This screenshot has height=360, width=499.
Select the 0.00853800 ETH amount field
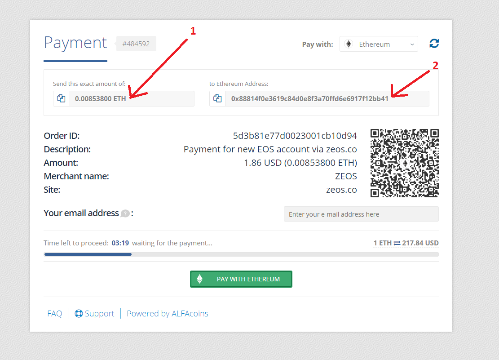tap(132, 98)
